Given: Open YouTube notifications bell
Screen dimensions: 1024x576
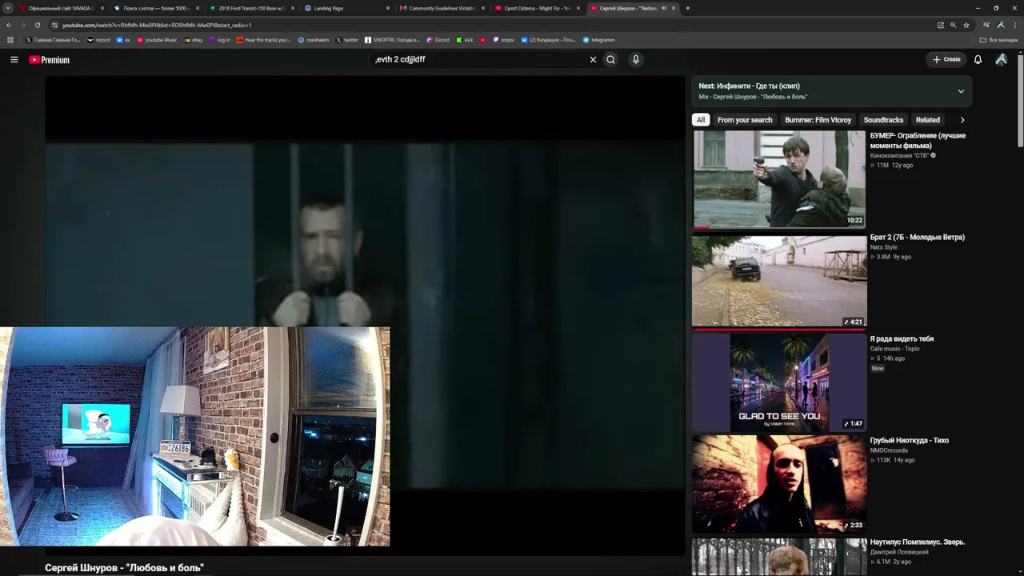Looking at the screenshot, I should 978,59.
